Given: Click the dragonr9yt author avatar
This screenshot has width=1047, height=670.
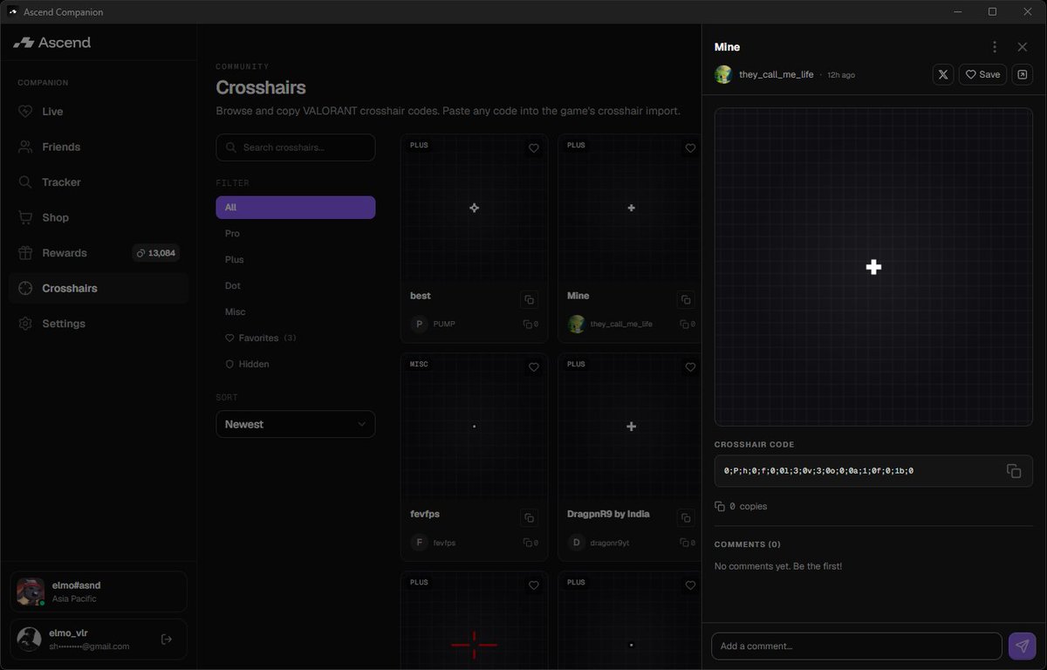Looking at the screenshot, I should point(577,543).
